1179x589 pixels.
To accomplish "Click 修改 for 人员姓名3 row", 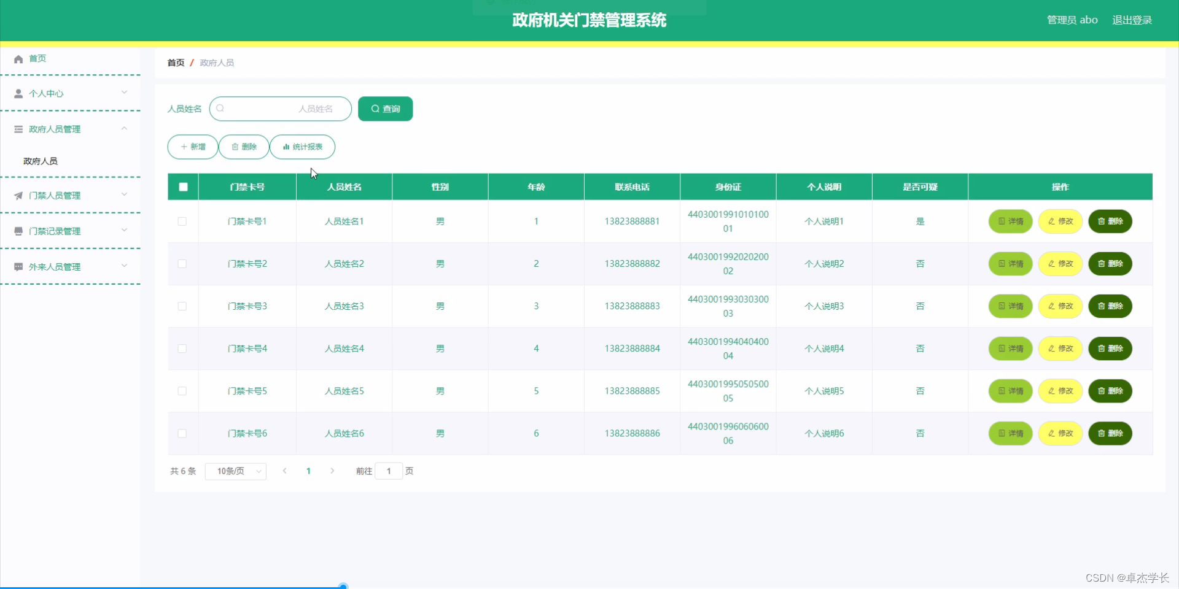I will pyautogui.click(x=1060, y=306).
